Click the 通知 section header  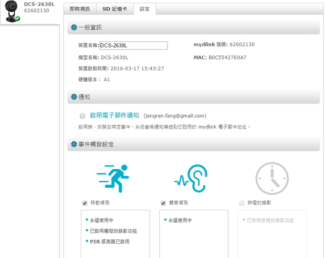[x=193, y=97]
